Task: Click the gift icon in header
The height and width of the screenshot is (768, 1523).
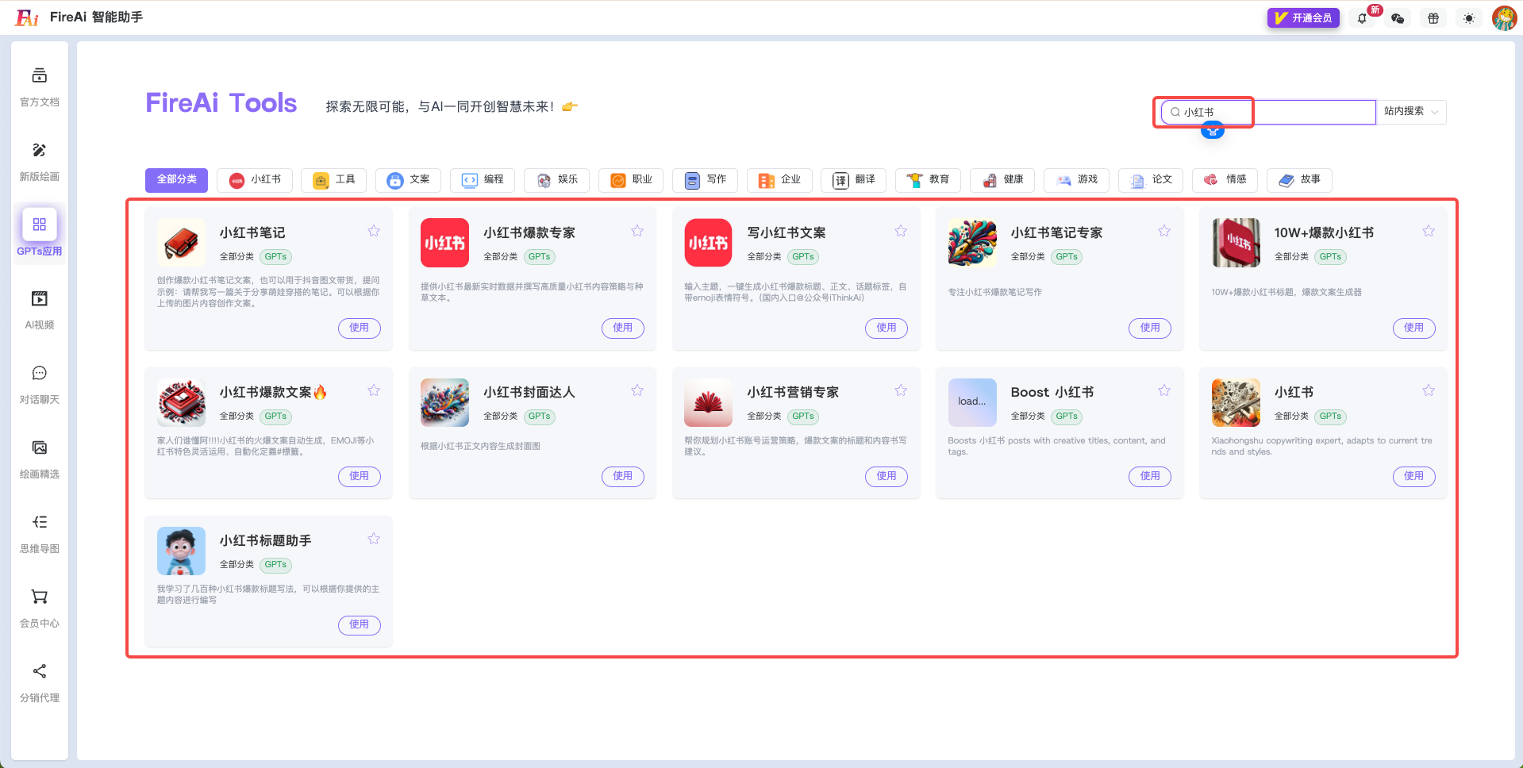Action: tap(1433, 18)
